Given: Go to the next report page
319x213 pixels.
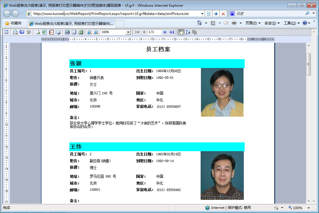Looking at the screenshot, I should click(165, 32).
